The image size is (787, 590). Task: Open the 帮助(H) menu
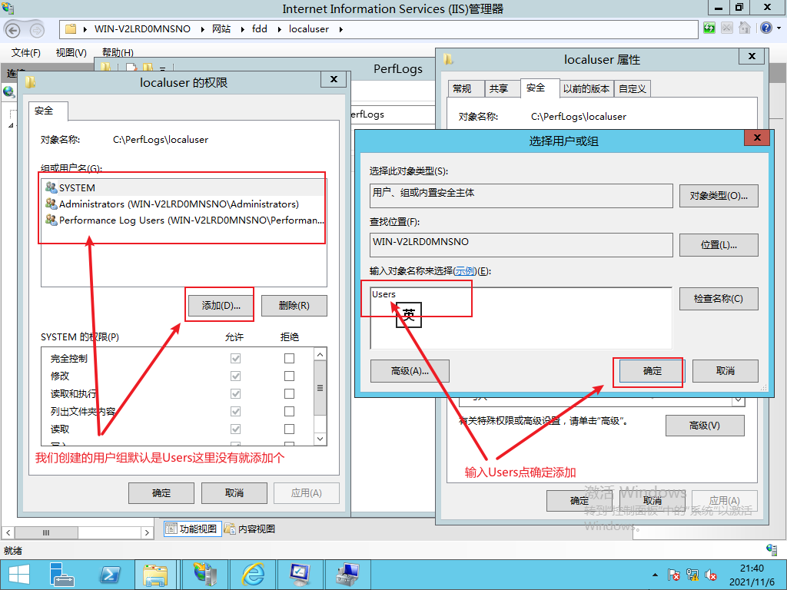point(118,52)
